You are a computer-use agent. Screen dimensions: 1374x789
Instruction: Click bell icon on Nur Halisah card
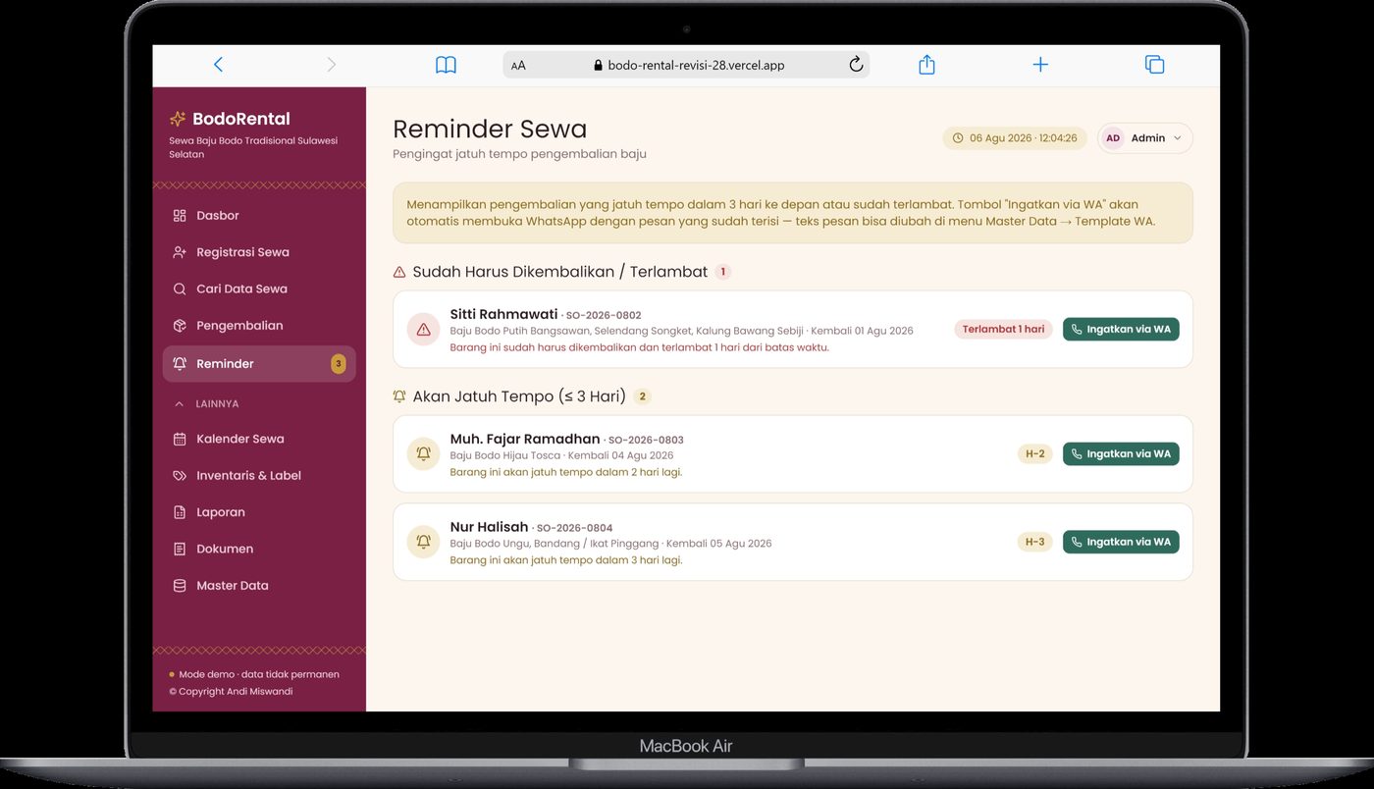click(423, 542)
